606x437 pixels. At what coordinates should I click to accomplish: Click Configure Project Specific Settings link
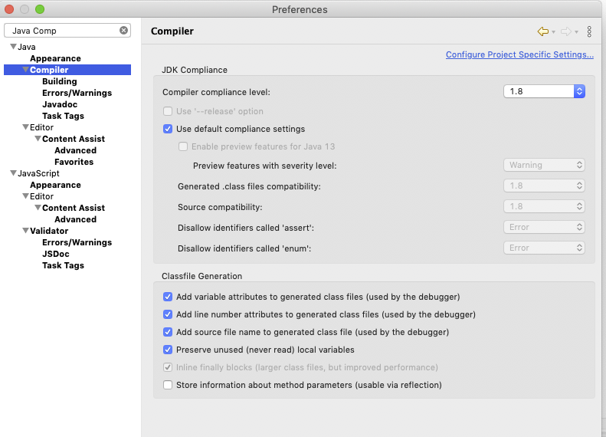pos(519,54)
